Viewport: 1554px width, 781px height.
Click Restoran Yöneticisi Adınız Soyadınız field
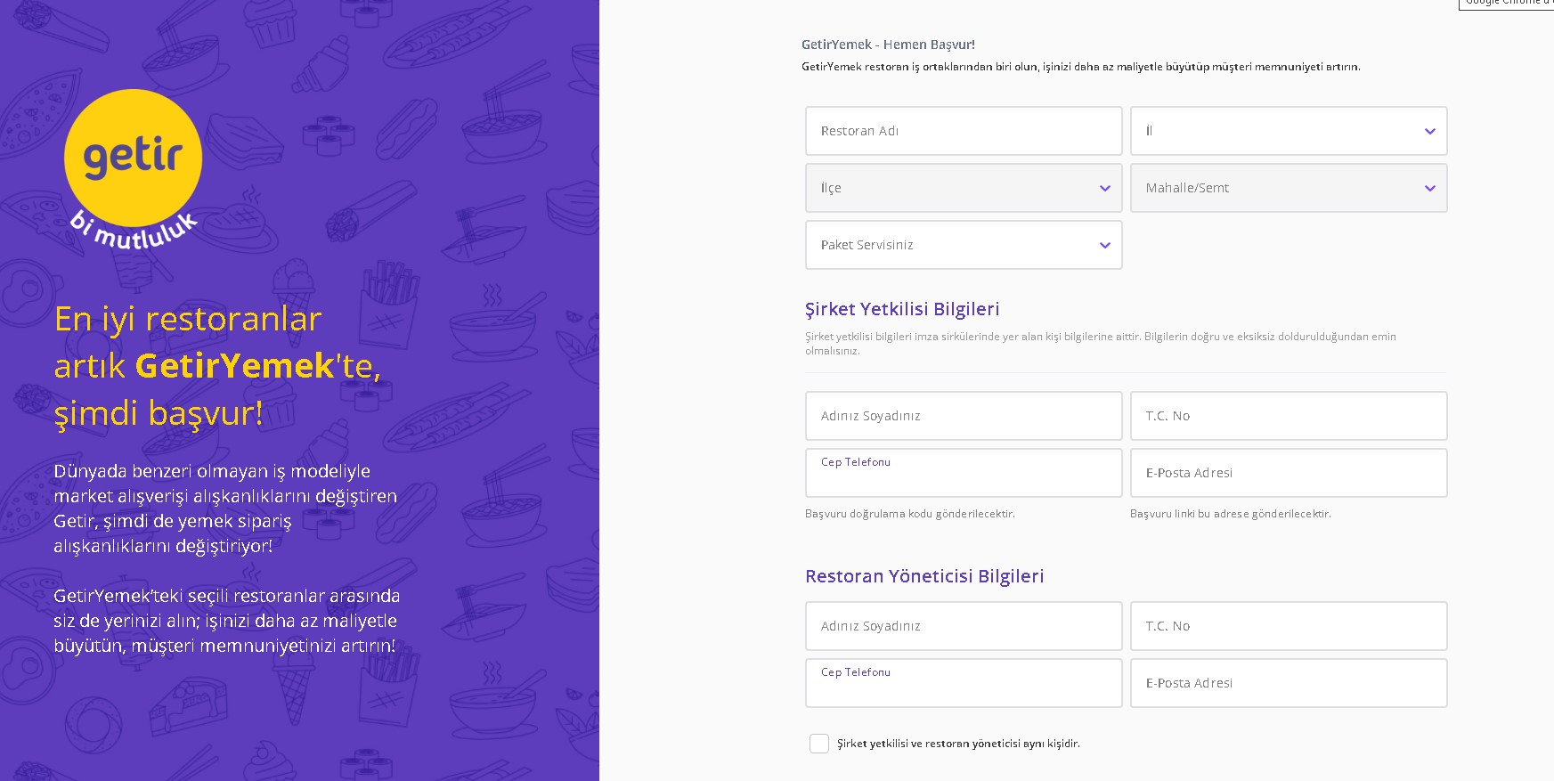[963, 626]
